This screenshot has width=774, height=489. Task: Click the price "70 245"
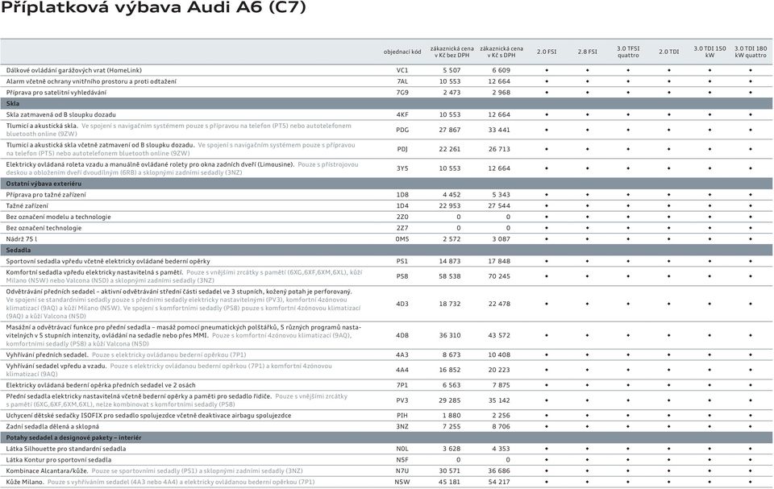pos(499,276)
